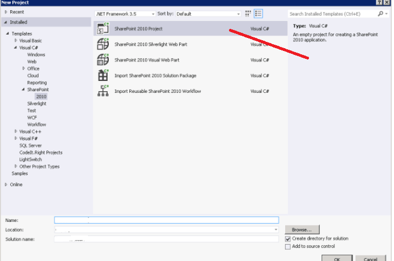Open the Location path dropdown arrow
The width and height of the screenshot is (394, 261).
pos(276,229)
